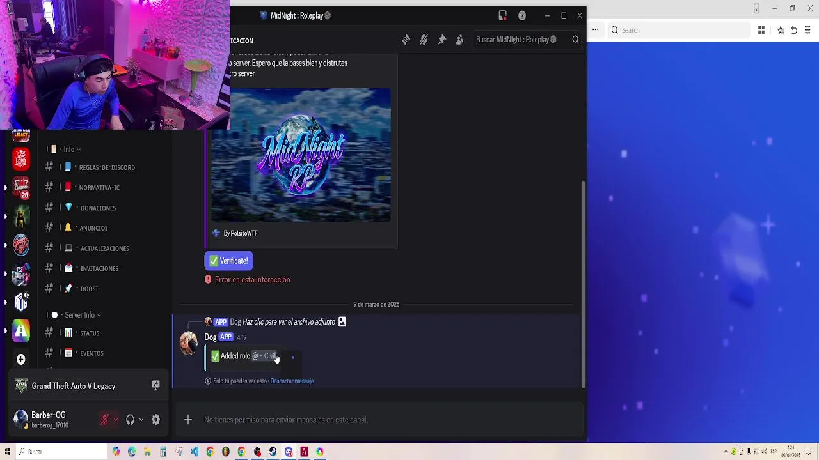Open the MidNight RP banner image
Screen dimensions: 819x460
[x=301, y=155]
